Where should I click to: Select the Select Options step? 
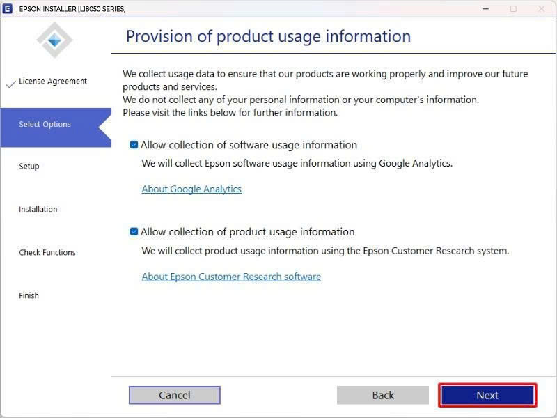56,127
